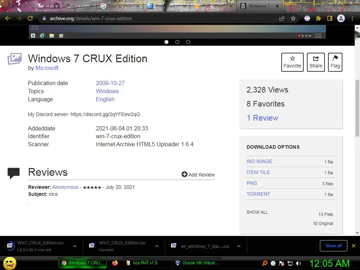
Task: Click the volume speaker tray icon
Action: tap(298, 263)
